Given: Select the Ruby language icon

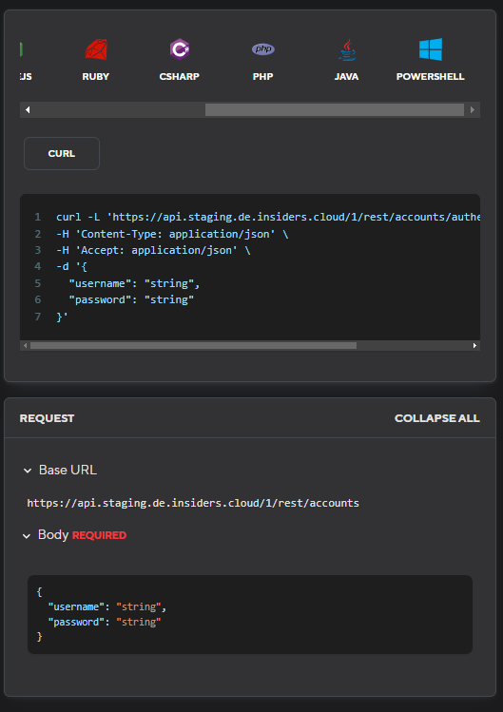Looking at the screenshot, I should [96, 49].
